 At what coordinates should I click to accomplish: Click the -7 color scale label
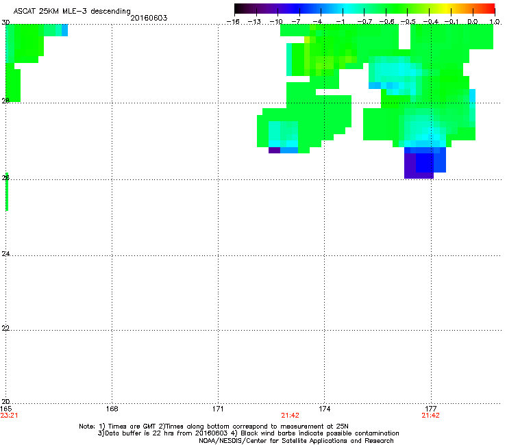[x=296, y=22]
